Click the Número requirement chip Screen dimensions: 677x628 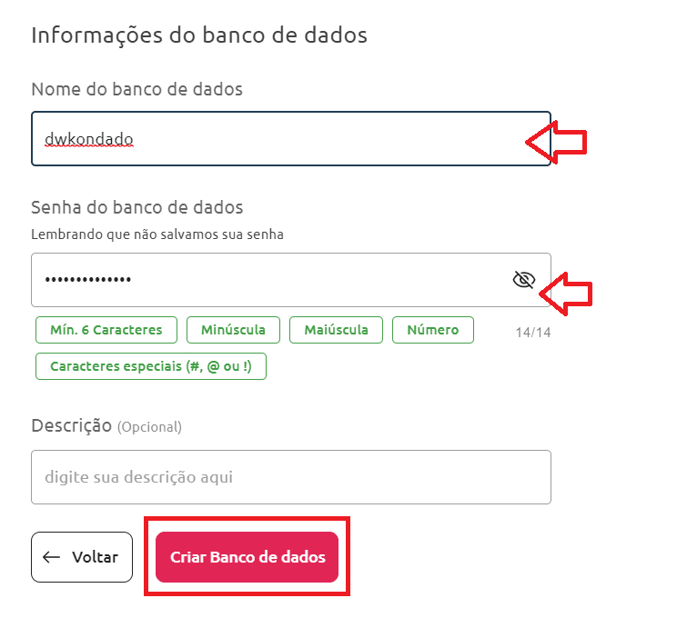432,330
